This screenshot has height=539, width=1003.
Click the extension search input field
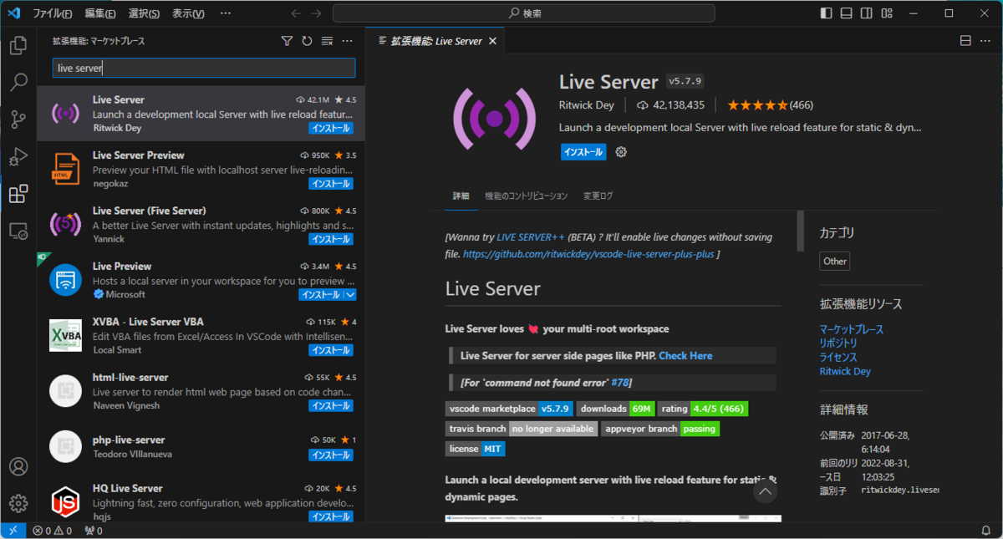click(204, 69)
